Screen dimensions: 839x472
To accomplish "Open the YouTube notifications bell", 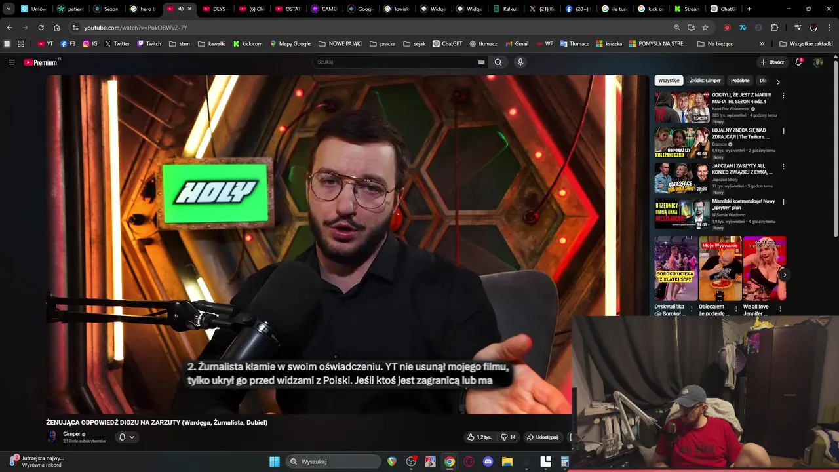I will (x=798, y=62).
